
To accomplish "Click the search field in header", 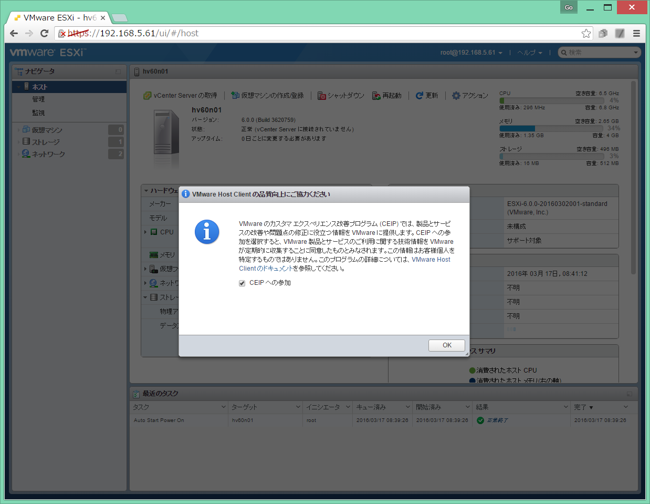I will [x=599, y=53].
